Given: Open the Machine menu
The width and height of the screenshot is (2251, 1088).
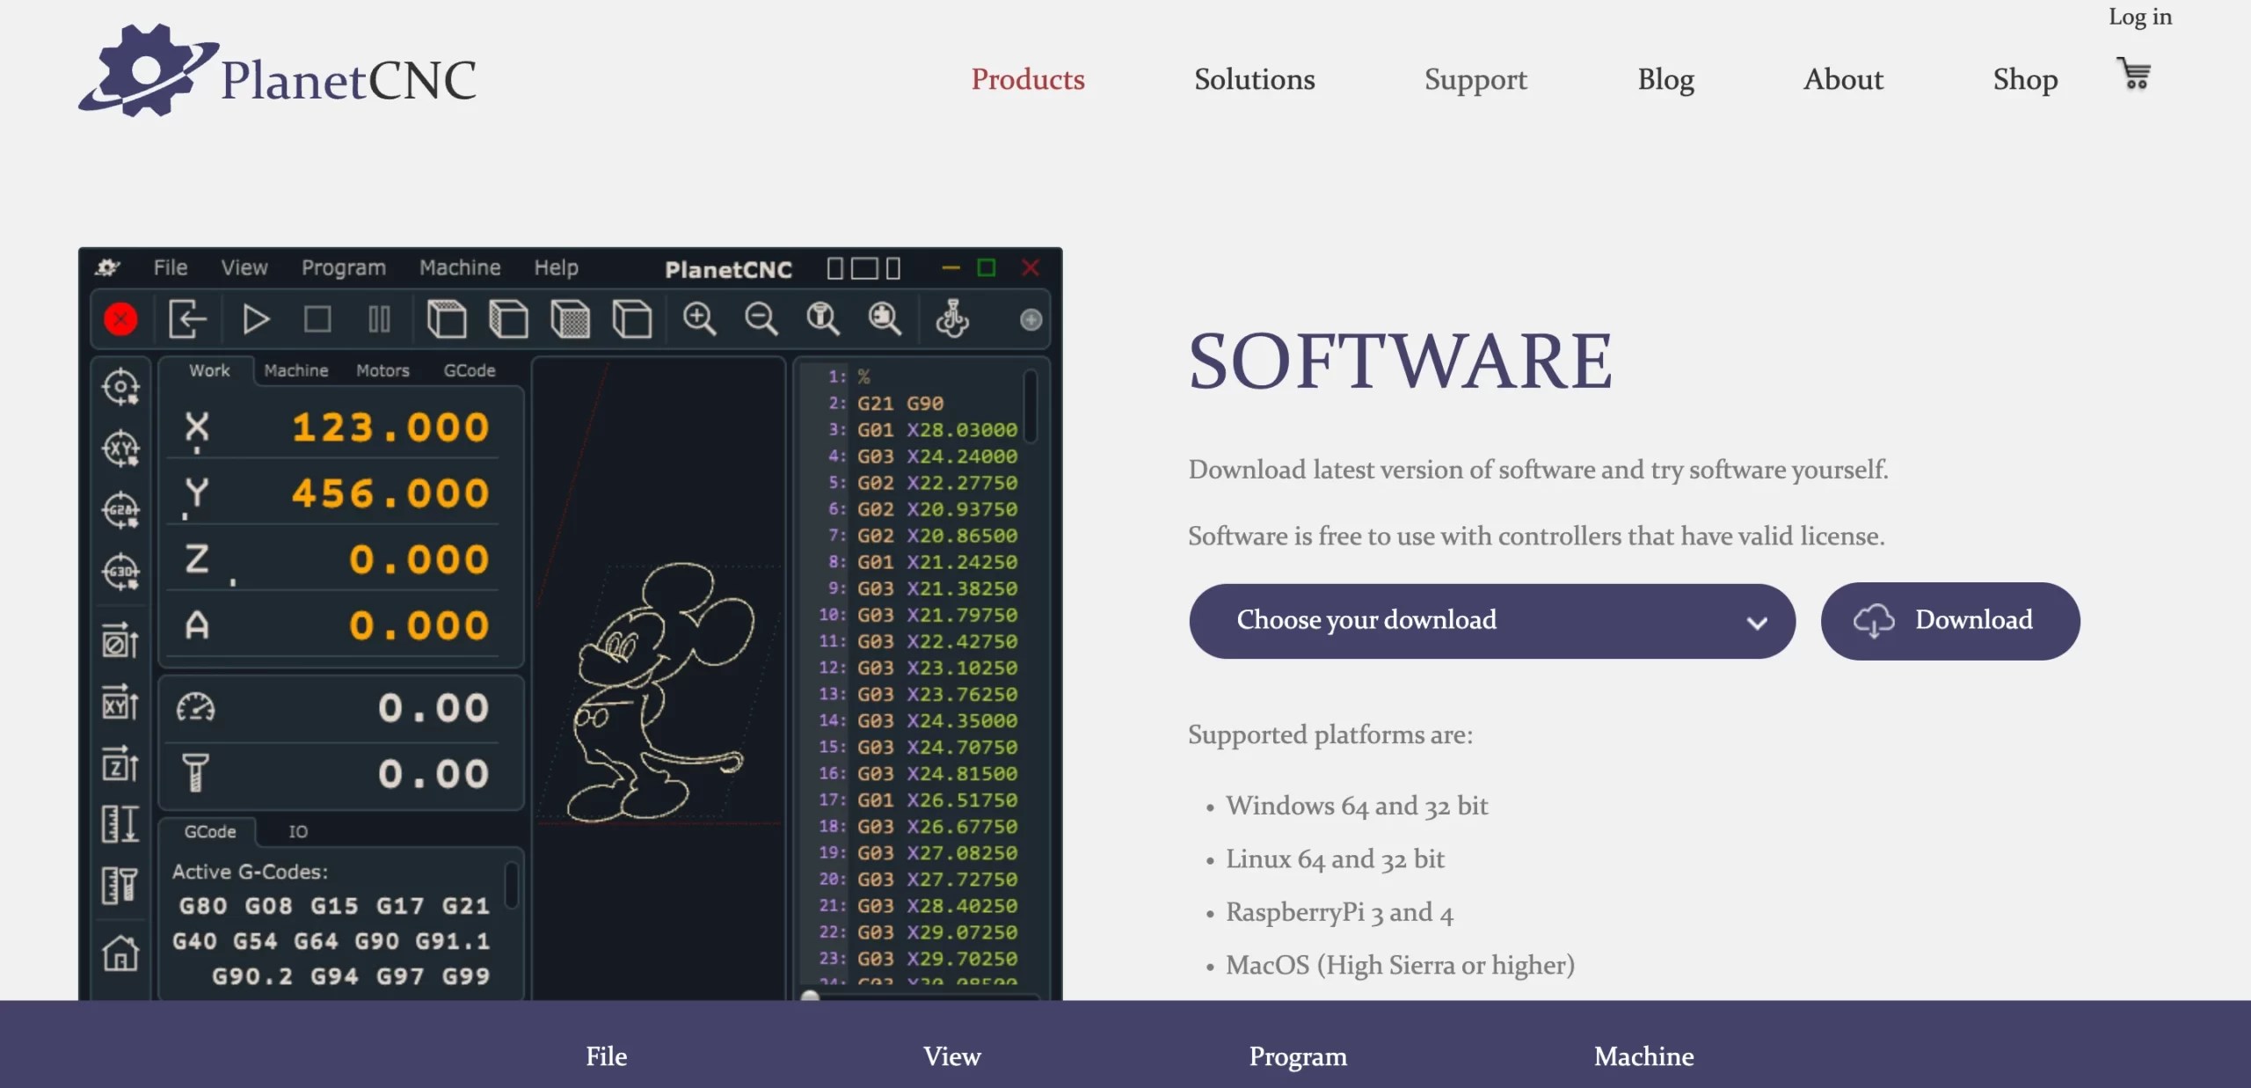Looking at the screenshot, I should (x=460, y=267).
